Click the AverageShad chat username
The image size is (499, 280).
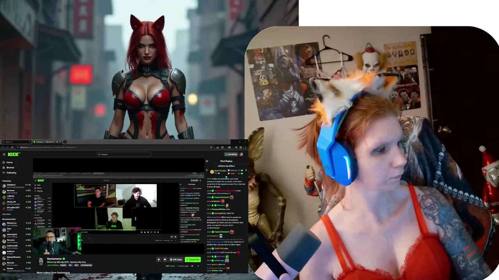(220, 213)
